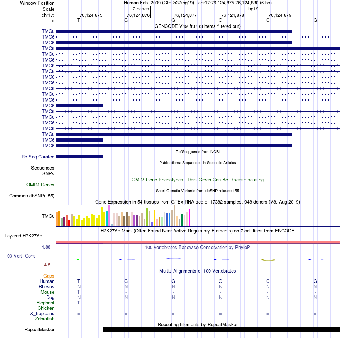This screenshot has height=338, width=340.
Task: Open the 'RefSeq genes from NCBI' track title
Action: click(x=198, y=152)
